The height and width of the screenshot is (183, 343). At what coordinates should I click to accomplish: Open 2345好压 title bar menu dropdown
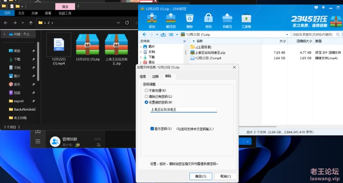pyautogui.click(x=323, y=7)
